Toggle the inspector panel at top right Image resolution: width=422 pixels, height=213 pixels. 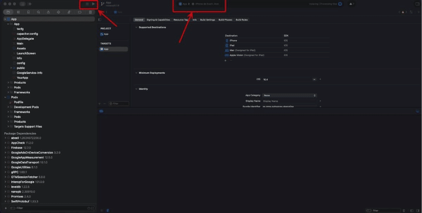pos(418,4)
